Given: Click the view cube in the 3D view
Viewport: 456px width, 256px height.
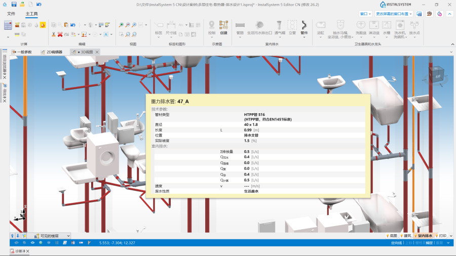Looking at the screenshot, I should (x=437, y=74).
